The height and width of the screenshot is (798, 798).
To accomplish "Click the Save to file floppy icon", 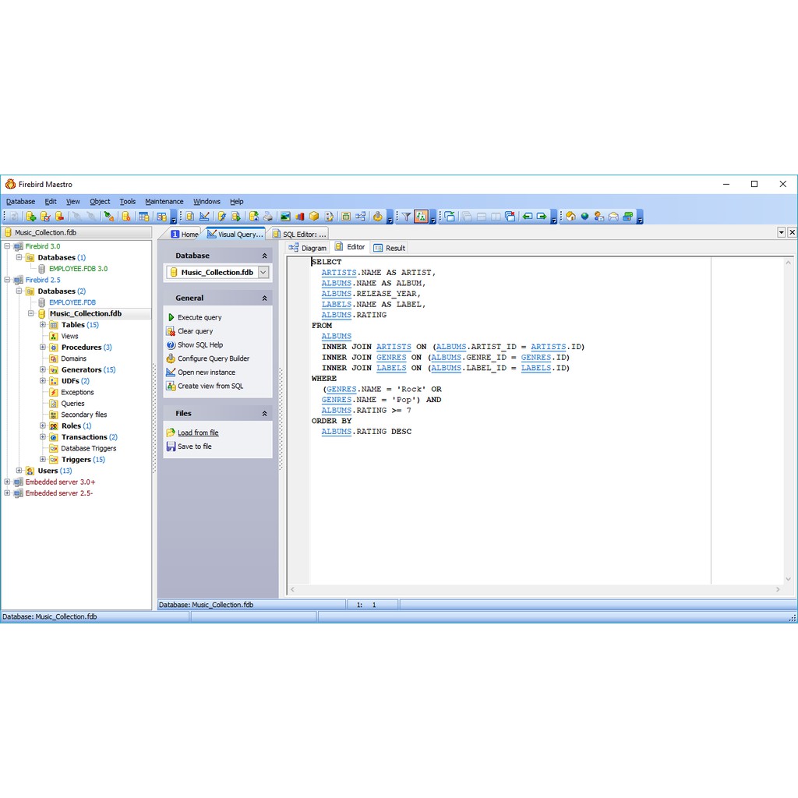I will [171, 447].
